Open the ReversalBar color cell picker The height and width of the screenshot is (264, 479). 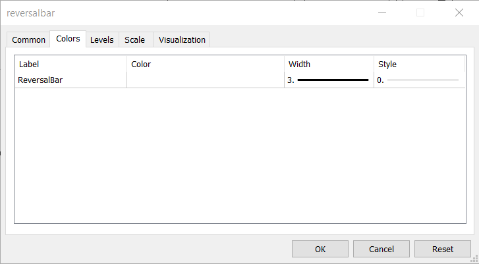point(205,80)
